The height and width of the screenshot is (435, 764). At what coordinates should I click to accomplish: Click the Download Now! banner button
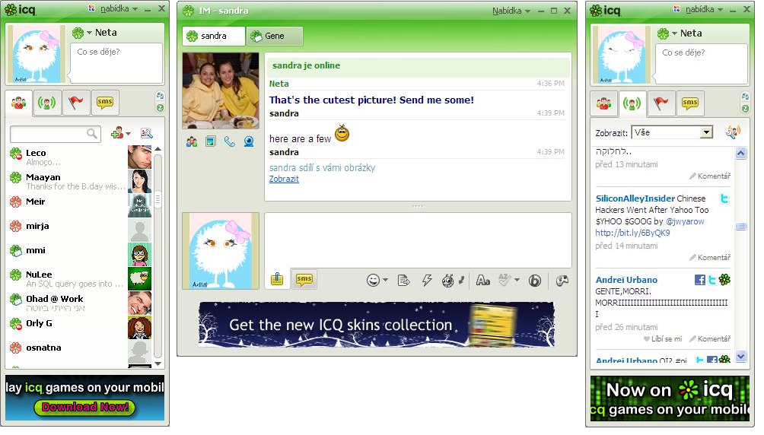click(84, 407)
